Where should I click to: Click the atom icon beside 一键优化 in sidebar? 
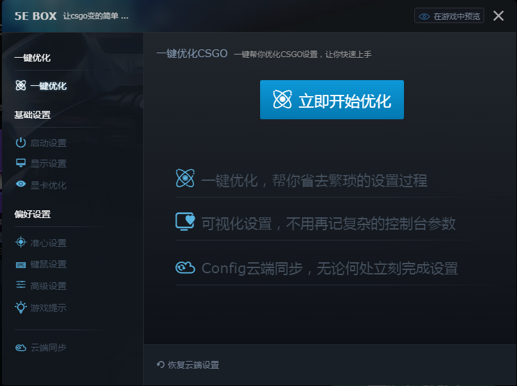click(21, 86)
